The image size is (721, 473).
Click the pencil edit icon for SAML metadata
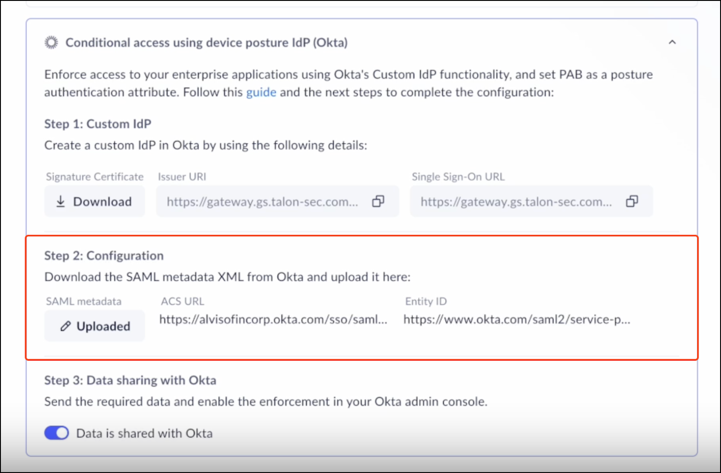click(66, 326)
